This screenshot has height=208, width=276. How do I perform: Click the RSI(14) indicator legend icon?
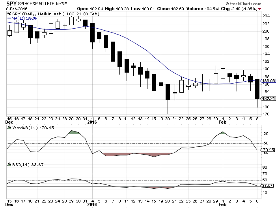point(9,164)
